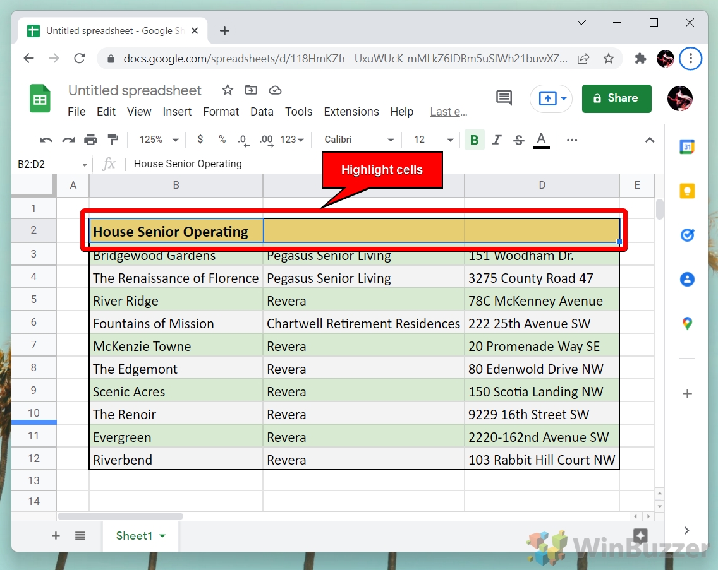
Task: Select row 7 header
Action: pos(33,345)
